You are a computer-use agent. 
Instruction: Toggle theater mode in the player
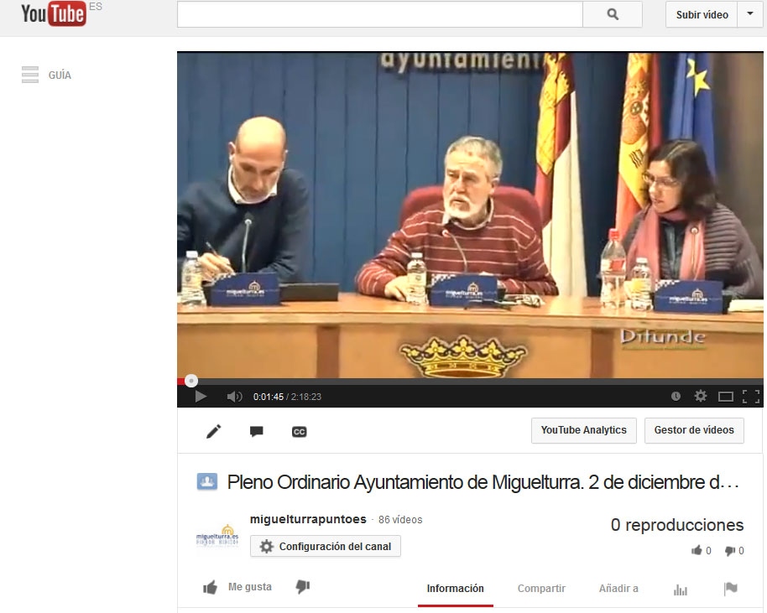[x=726, y=397]
